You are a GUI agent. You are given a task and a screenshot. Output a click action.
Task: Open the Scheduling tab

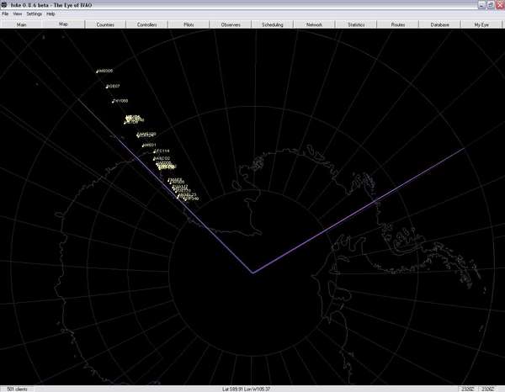pyautogui.click(x=272, y=25)
